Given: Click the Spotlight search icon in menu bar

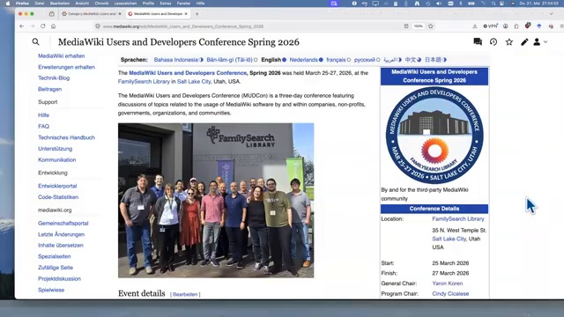Looking at the screenshot, I should (493, 4).
